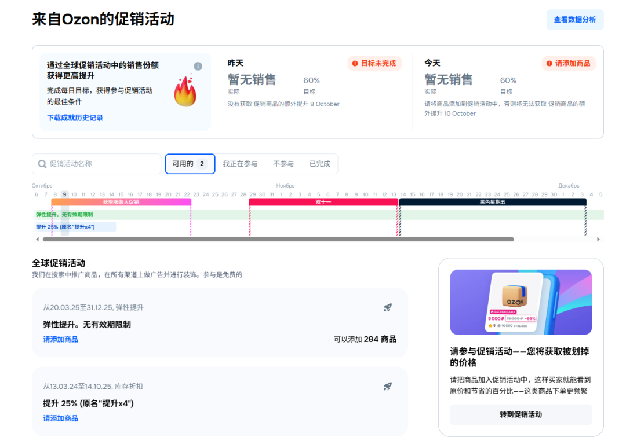Click highlighted date 9 on timeline
Screen dimensions: 626x441
click(x=64, y=194)
